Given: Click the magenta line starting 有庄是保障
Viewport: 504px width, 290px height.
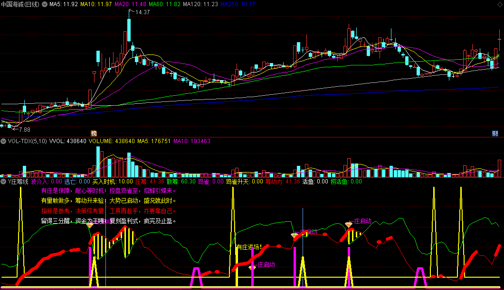Looking at the screenshot, I should [109, 191].
